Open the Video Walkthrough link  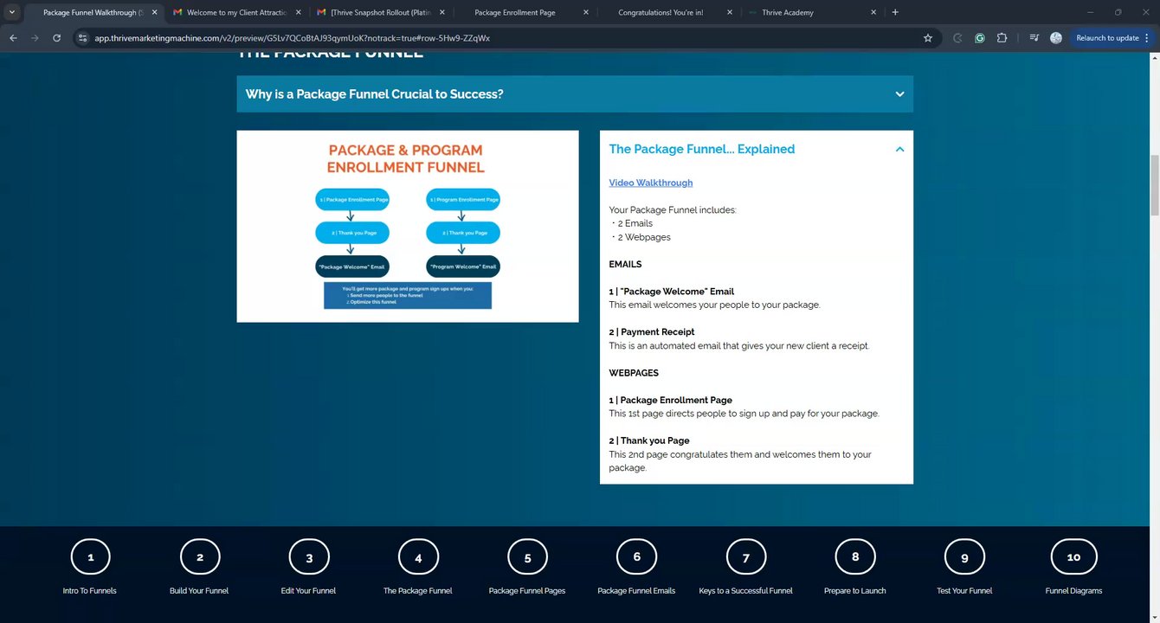(x=650, y=183)
